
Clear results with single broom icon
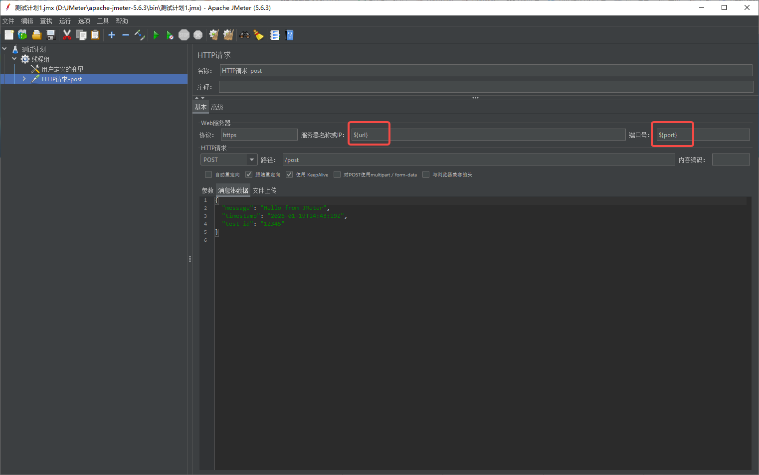[214, 35]
